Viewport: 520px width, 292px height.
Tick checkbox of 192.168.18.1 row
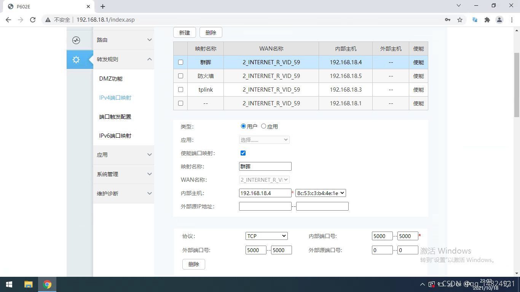(180, 103)
